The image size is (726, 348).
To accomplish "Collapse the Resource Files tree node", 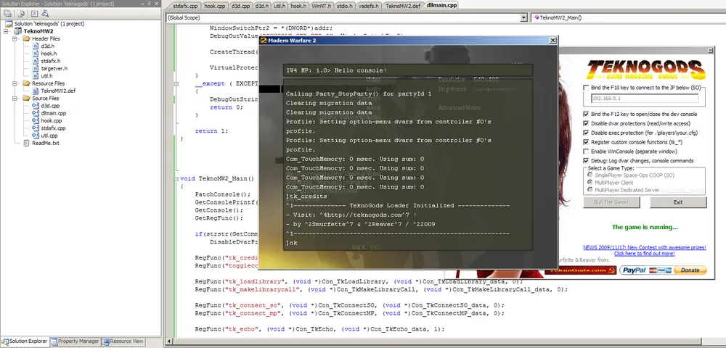I will point(16,83).
